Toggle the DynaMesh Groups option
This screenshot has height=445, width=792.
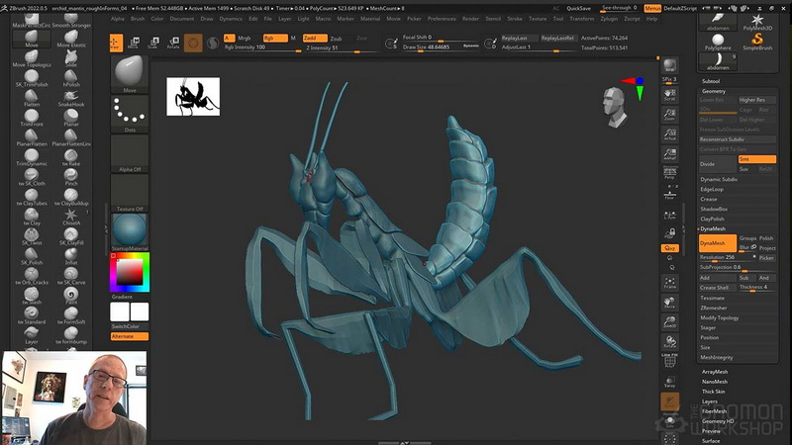pos(747,238)
